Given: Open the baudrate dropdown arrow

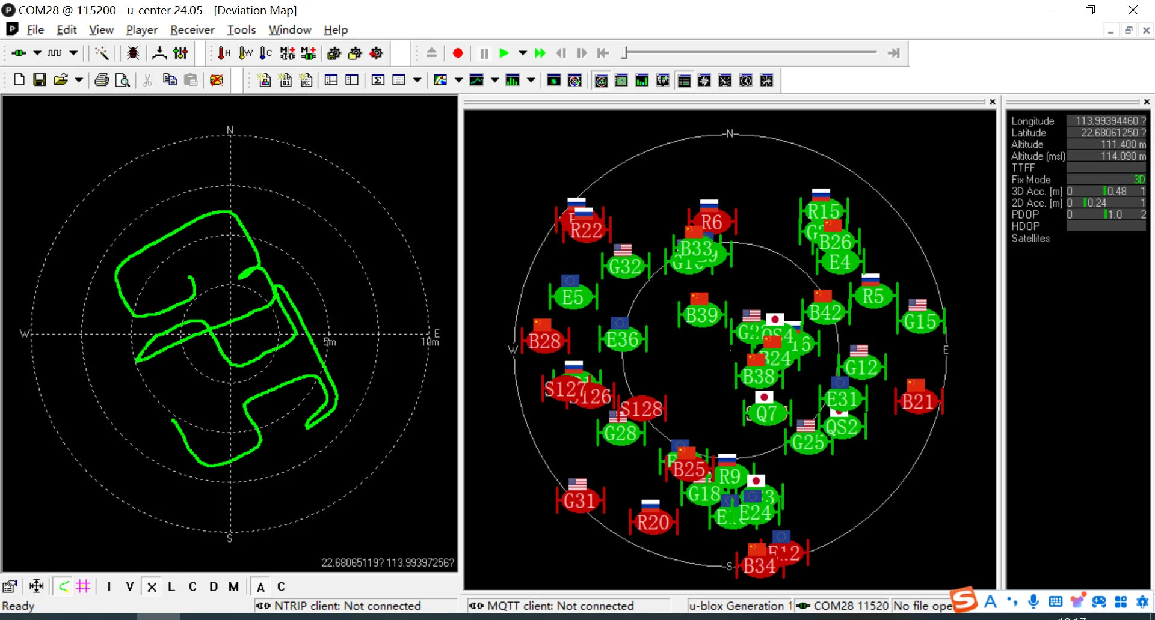Looking at the screenshot, I should click(x=73, y=53).
